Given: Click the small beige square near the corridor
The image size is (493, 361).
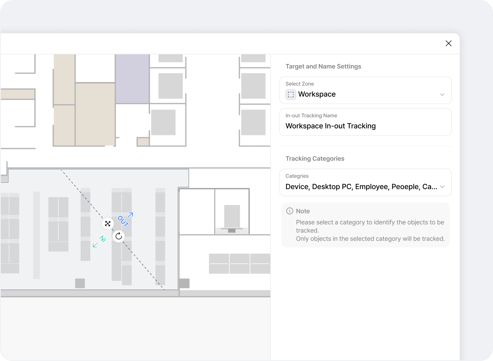Looking at the screenshot, I should 143,142.
